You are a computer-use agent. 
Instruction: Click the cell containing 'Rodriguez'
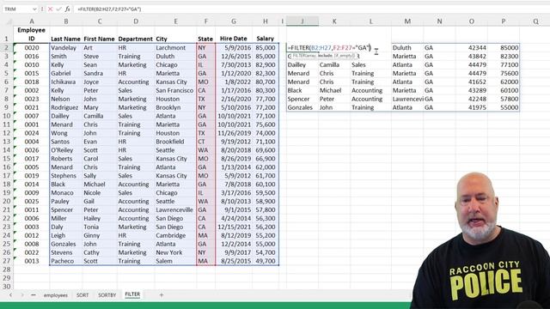click(x=66, y=107)
